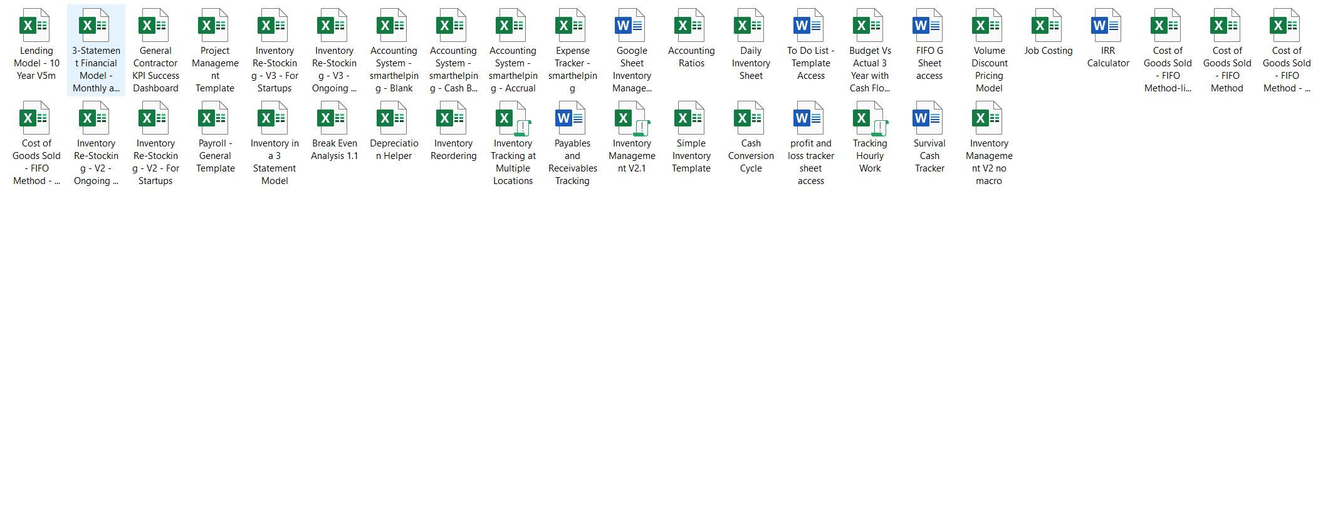
Task: Click the Break Even Analysis 1.1 file
Action: tap(333, 118)
